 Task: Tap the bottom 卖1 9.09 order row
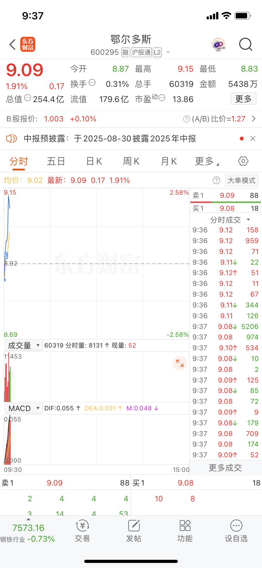65,483
